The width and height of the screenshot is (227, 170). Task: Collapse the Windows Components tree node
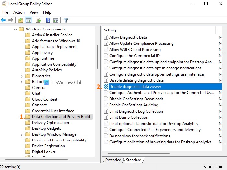point(15,29)
